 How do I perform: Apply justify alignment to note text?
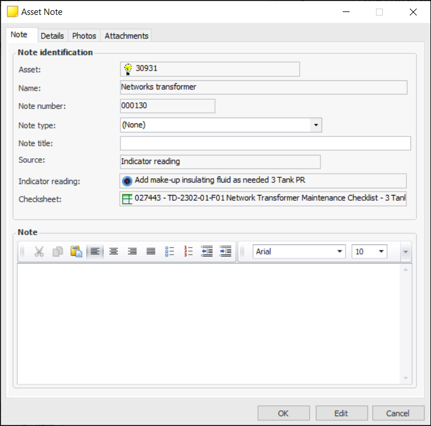coord(151,252)
